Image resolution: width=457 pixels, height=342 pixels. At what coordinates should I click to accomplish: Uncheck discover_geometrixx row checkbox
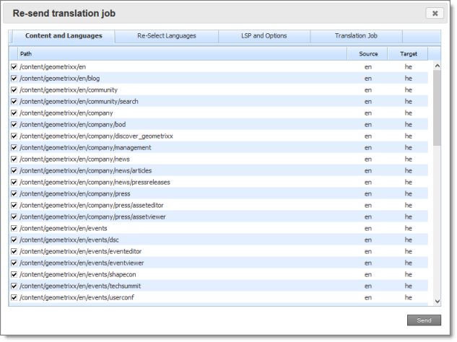14,136
